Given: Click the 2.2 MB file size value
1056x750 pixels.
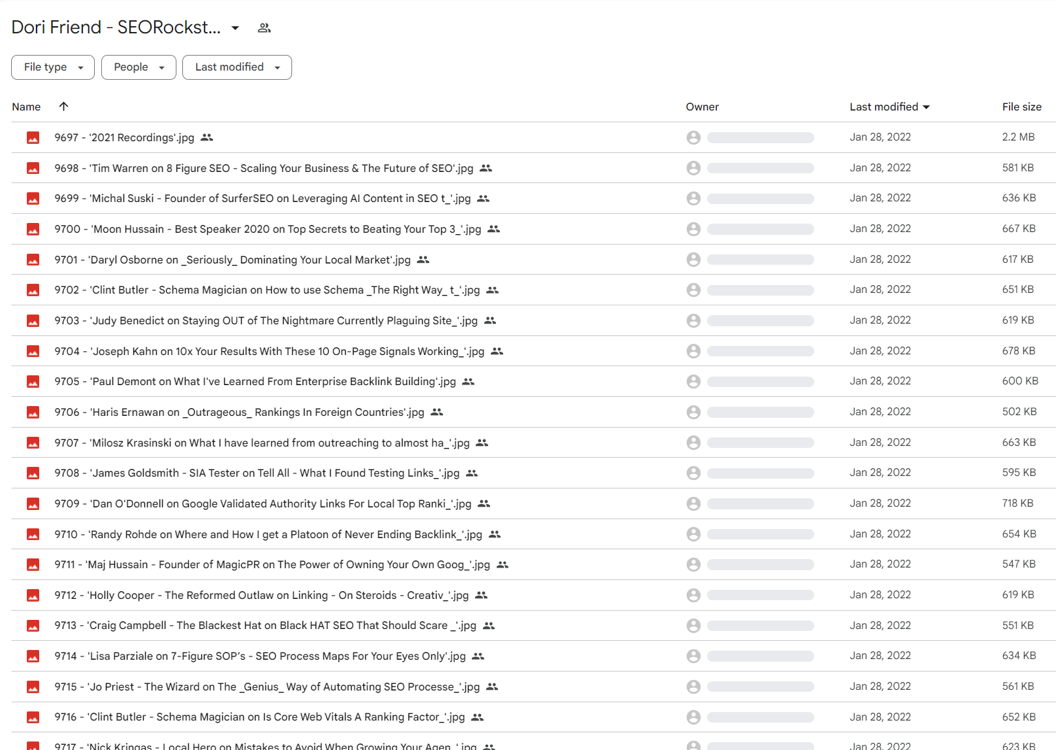Looking at the screenshot, I should (1018, 137).
